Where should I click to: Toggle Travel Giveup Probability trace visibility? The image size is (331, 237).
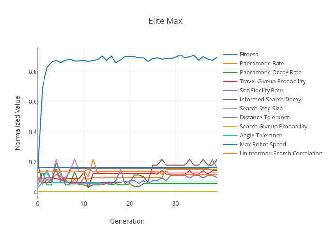pos(272,82)
